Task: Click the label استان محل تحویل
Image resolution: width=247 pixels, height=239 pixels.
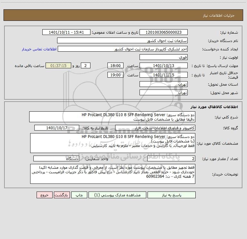Action: [x=223, y=85]
